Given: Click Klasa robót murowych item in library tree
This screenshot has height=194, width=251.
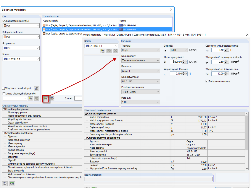Looking at the screenshot, I should point(19,140).
